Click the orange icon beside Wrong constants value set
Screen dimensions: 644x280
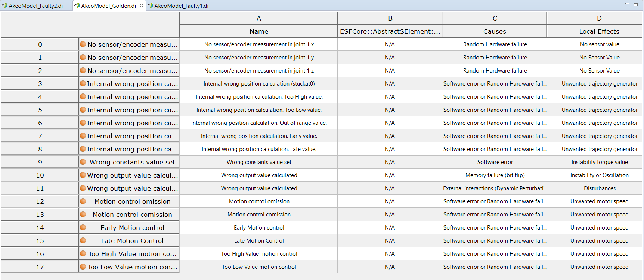coord(83,162)
